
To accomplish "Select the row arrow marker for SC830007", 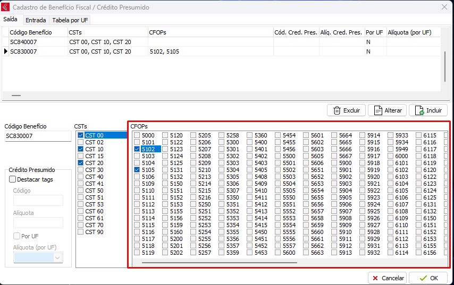I will 6,51.
